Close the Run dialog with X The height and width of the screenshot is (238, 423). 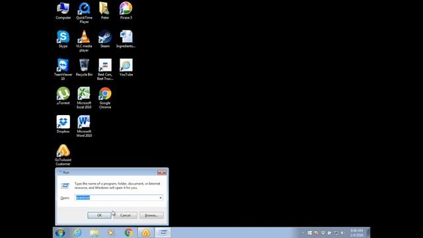coord(162,172)
